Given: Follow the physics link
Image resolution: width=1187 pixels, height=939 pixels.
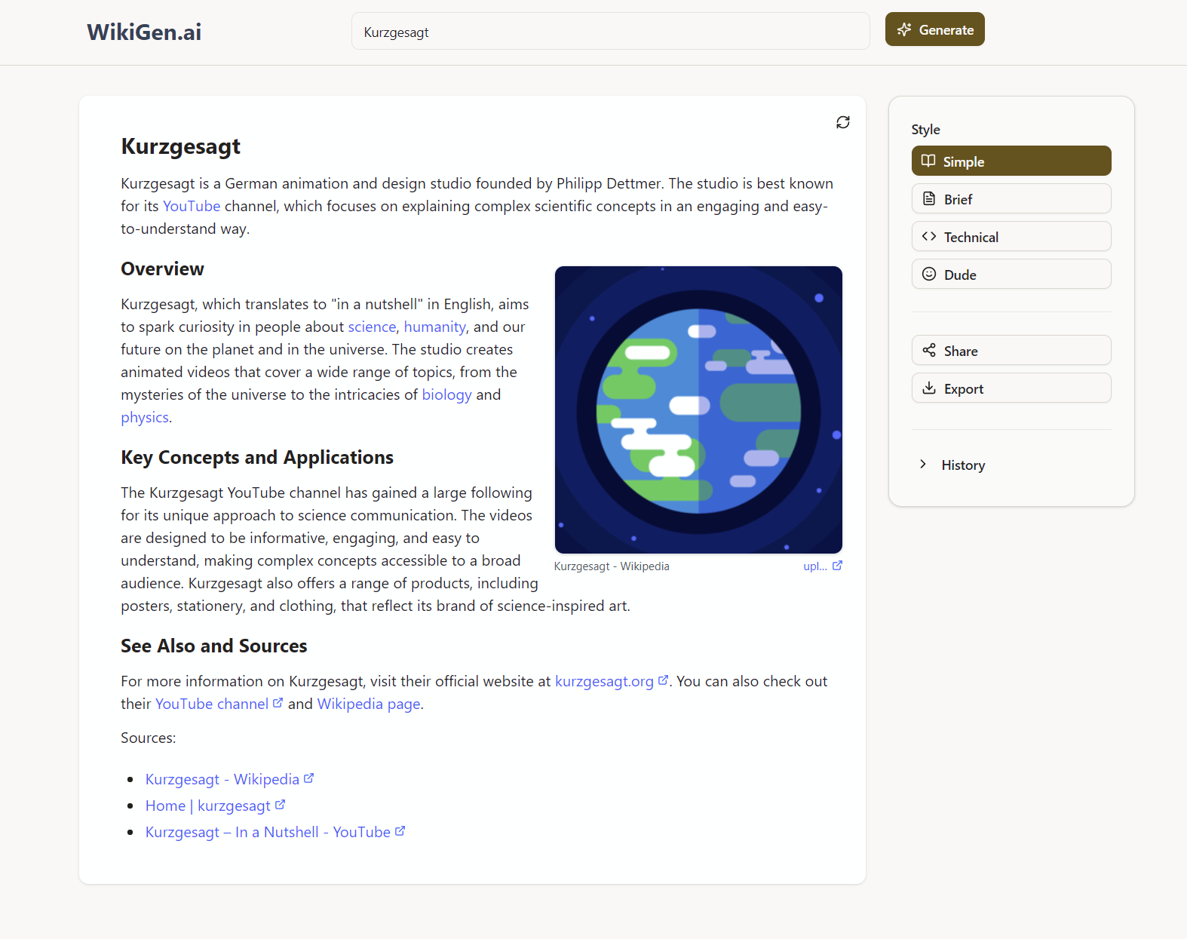Looking at the screenshot, I should [145, 417].
